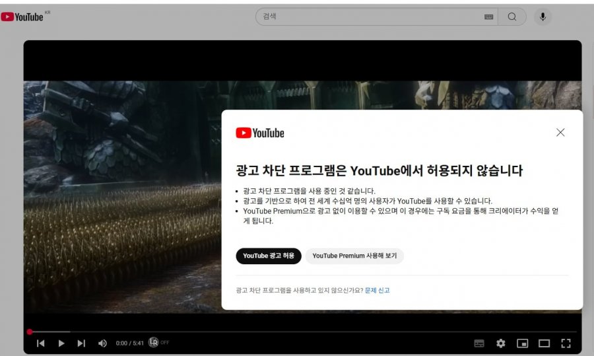Image resolution: width=594 pixels, height=356 pixels.
Task: Open the on-screen keyboard icon in search bar
Action: pos(488,17)
